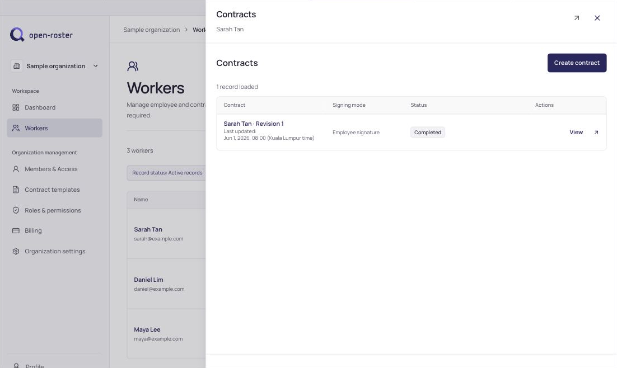Open the Record status: Active records filter
The image size is (617, 368).
pyautogui.click(x=167, y=173)
